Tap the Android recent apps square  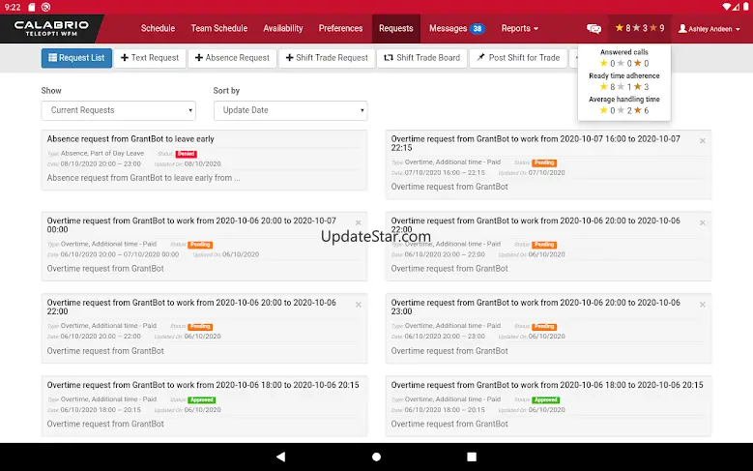(x=472, y=456)
